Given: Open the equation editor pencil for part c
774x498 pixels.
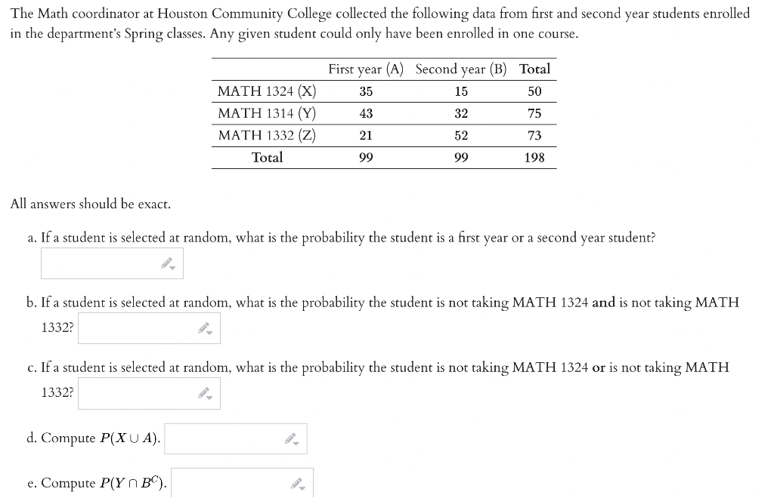Looking at the screenshot, I should pyautogui.click(x=203, y=392).
